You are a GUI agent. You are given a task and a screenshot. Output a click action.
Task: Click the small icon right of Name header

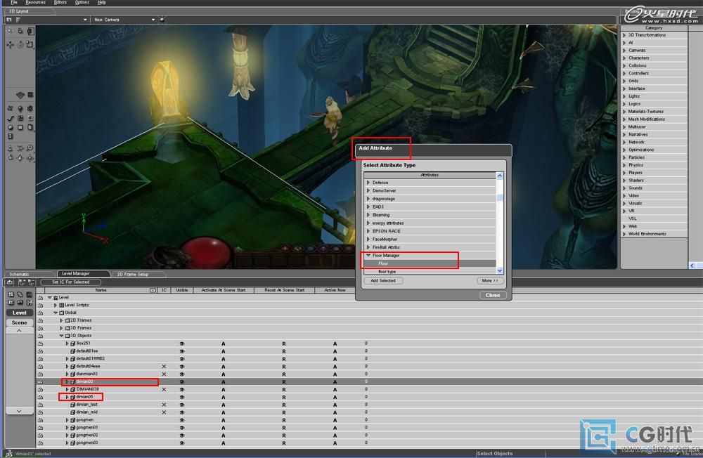coord(153,290)
